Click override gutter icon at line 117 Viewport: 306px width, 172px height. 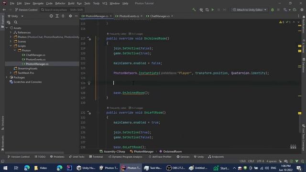[x=89, y=39]
